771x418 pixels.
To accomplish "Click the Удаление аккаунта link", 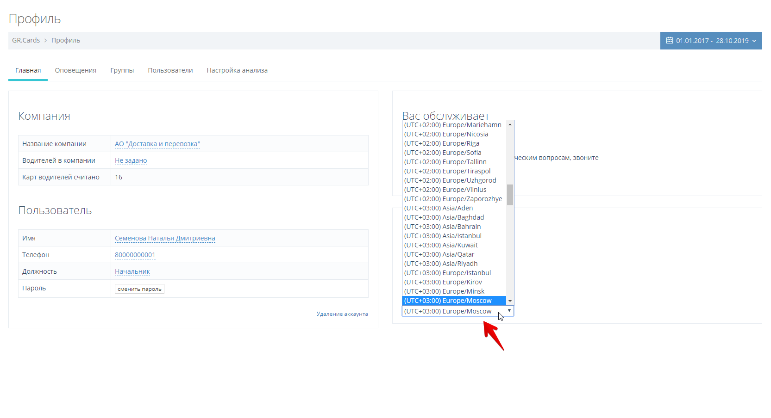I will coord(342,314).
